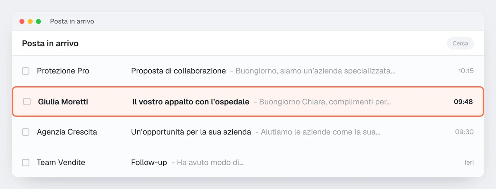Check the box beside Agenzia Crescita
The height and width of the screenshot is (189, 496).
(x=26, y=132)
